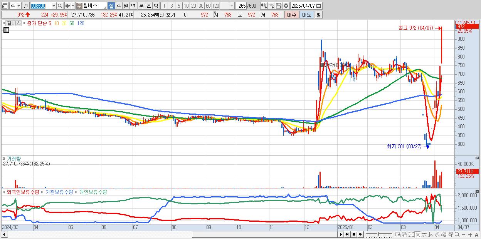Screen dimensions: 481x239
Task: Switch to the 주 (weekly) period
Action: pos(118,6)
